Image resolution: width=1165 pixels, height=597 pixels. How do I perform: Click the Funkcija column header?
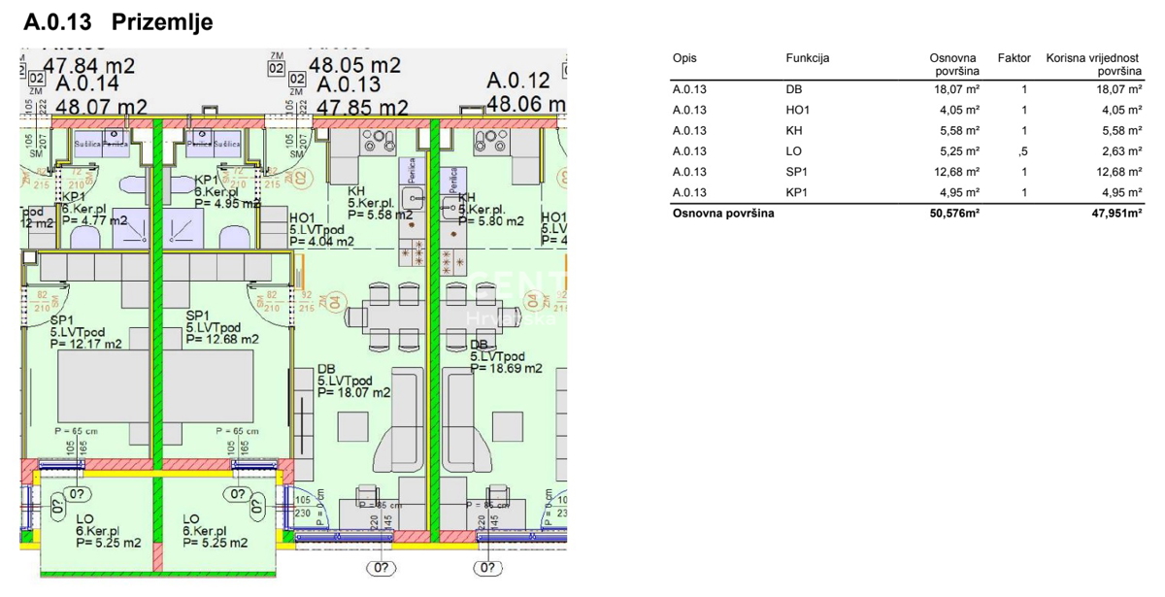(x=807, y=59)
